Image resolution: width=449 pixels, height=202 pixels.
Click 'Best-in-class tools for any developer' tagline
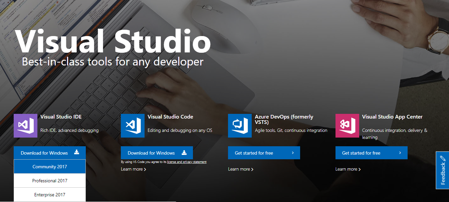tap(113, 62)
